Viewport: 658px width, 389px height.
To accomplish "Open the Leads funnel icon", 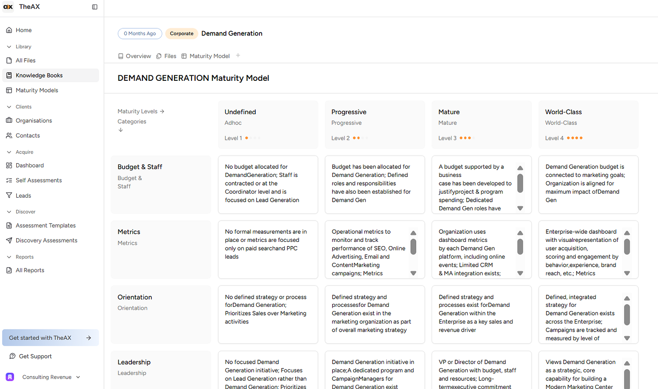I will pyautogui.click(x=9, y=195).
